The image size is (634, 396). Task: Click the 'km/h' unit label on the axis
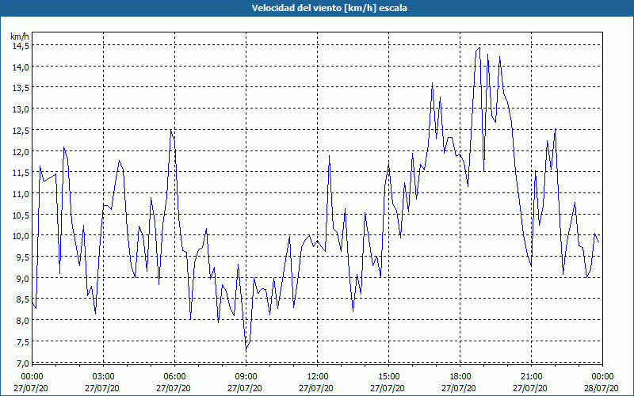20,36
